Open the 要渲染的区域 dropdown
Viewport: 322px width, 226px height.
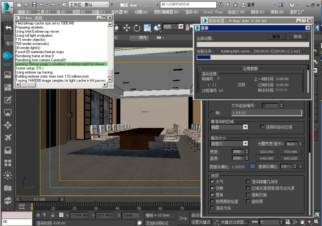click(x=229, y=127)
